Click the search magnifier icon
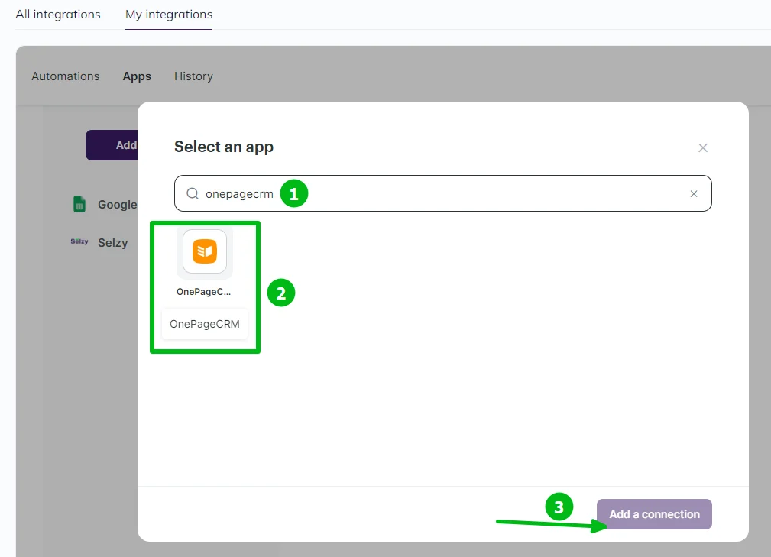 click(193, 194)
